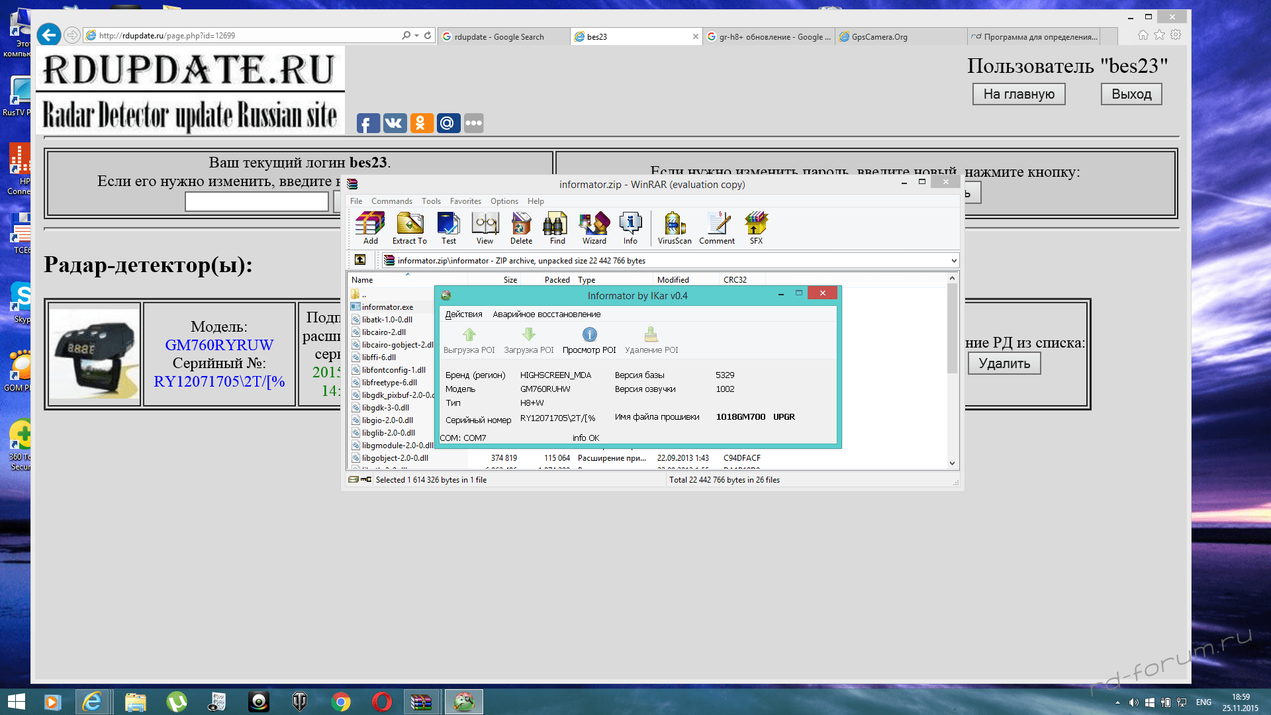Expand the WinRAR address path dropdown
Screen dimensions: 1271x715
[x=953, y=261]
